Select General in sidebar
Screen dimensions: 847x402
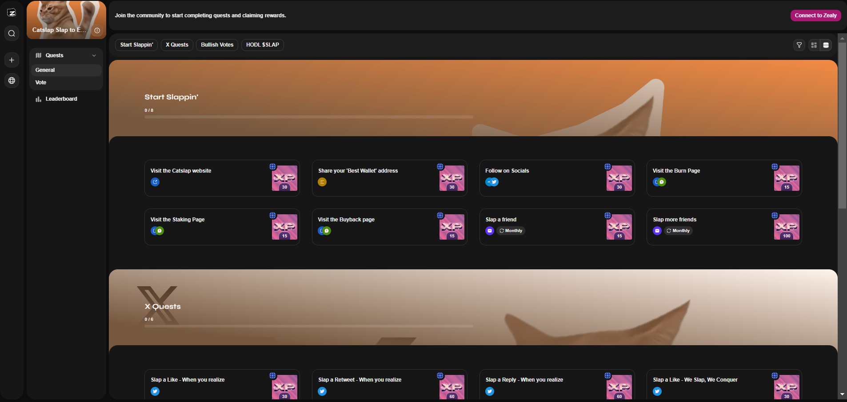point(66,70)
